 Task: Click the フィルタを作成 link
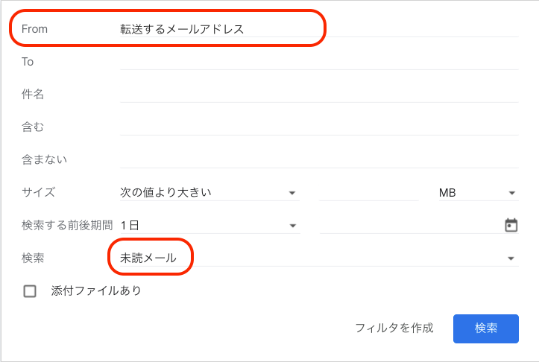(394, 328)
